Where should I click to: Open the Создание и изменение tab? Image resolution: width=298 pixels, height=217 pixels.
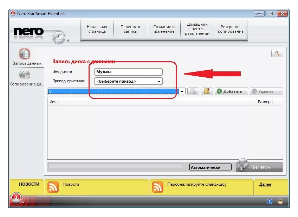164,29
